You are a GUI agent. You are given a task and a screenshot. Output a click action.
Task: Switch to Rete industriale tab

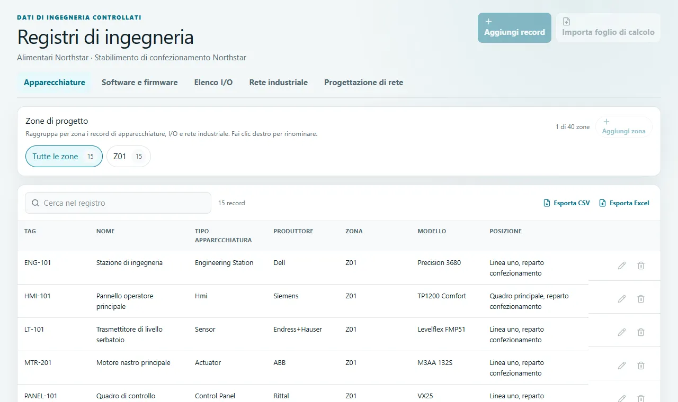click(x=279, y=83)
